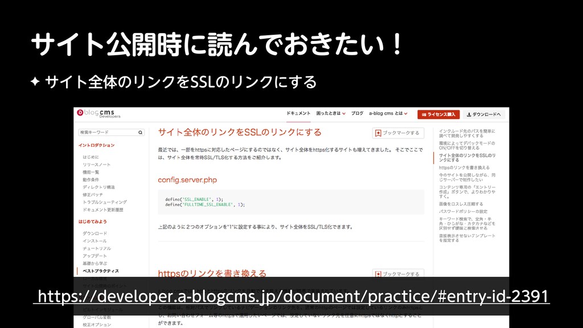The image size is (583, 328).
Task: Click the a-blog cms Developers logo
Action: click(98, 113)
